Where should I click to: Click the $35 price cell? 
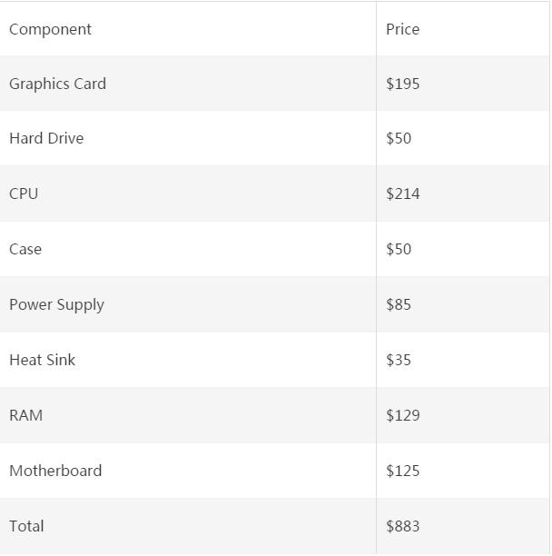pyautogui.click(x=399, y=360)
